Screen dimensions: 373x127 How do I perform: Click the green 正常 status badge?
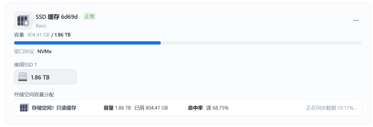[90, 17]
